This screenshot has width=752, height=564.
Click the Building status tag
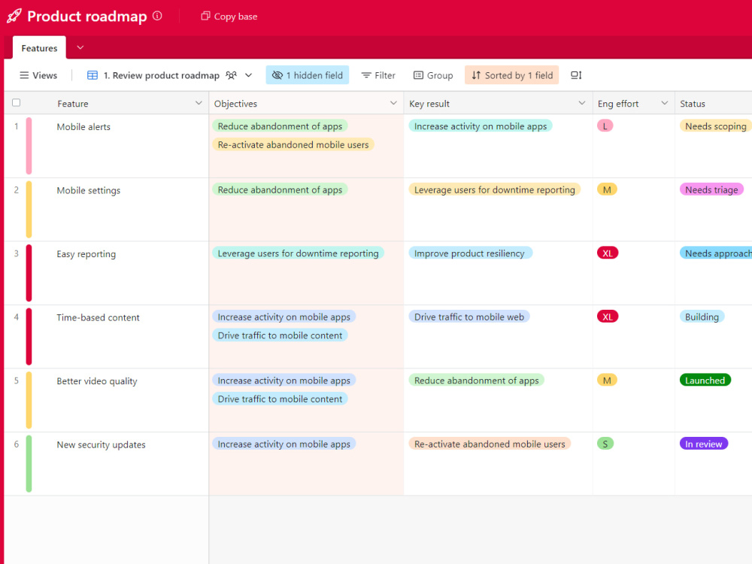tap(702, 317)
